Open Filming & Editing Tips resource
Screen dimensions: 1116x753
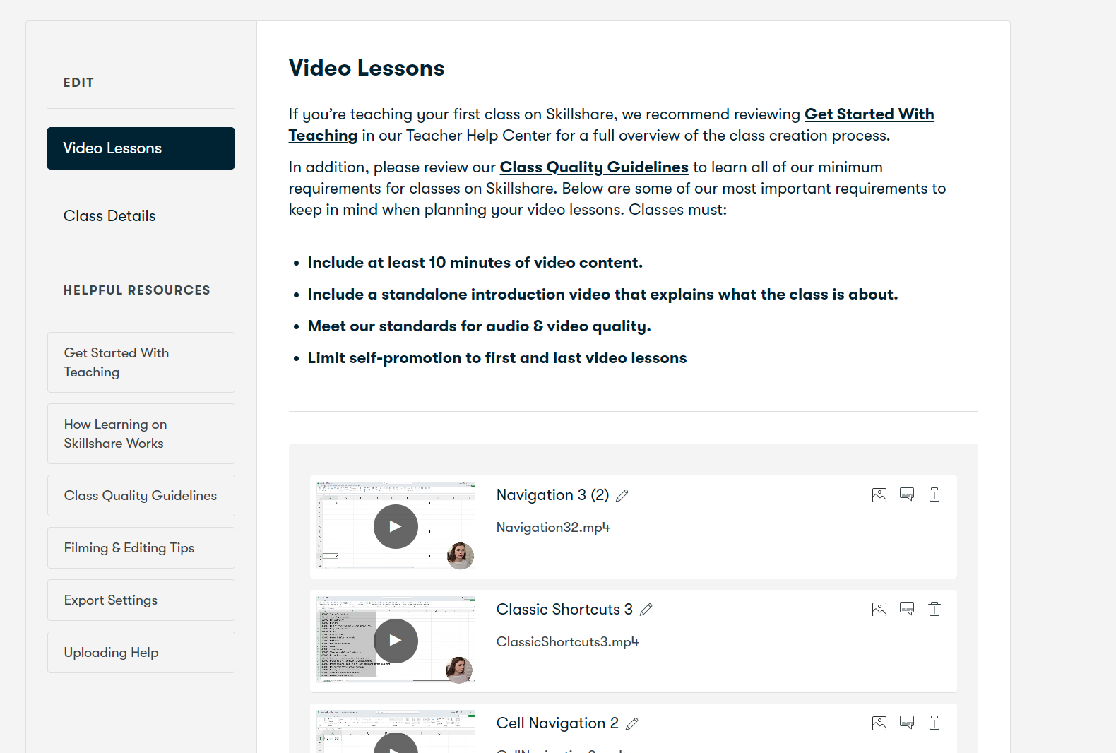pyautogui.click(x=141, y=548)
